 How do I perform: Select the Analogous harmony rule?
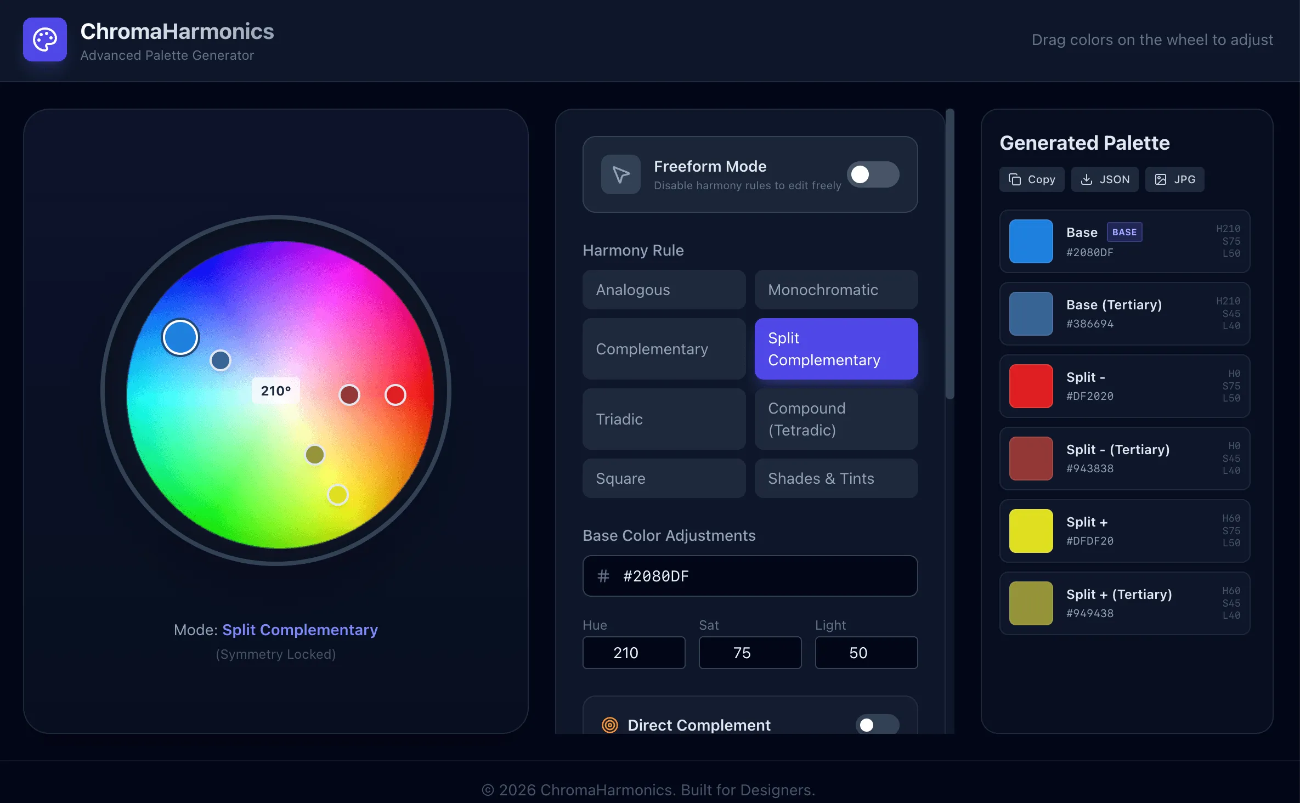[664, 290]
